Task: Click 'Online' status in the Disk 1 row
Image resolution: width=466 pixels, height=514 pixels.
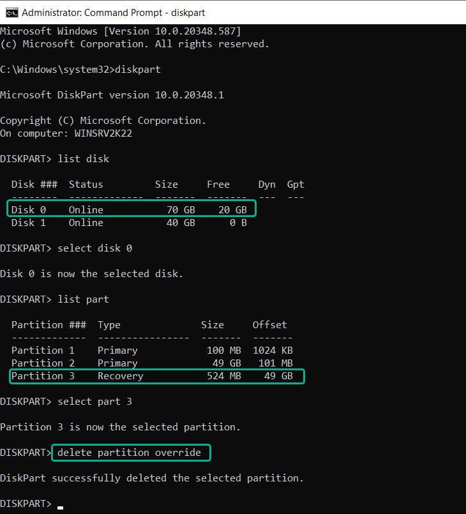Action: coord(86,223)
